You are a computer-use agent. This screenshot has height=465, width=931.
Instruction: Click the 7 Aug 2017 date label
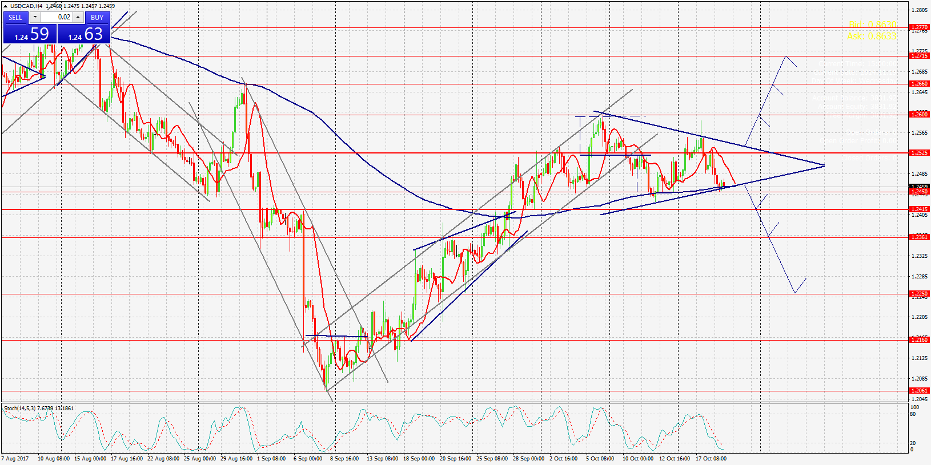(15, 459)
